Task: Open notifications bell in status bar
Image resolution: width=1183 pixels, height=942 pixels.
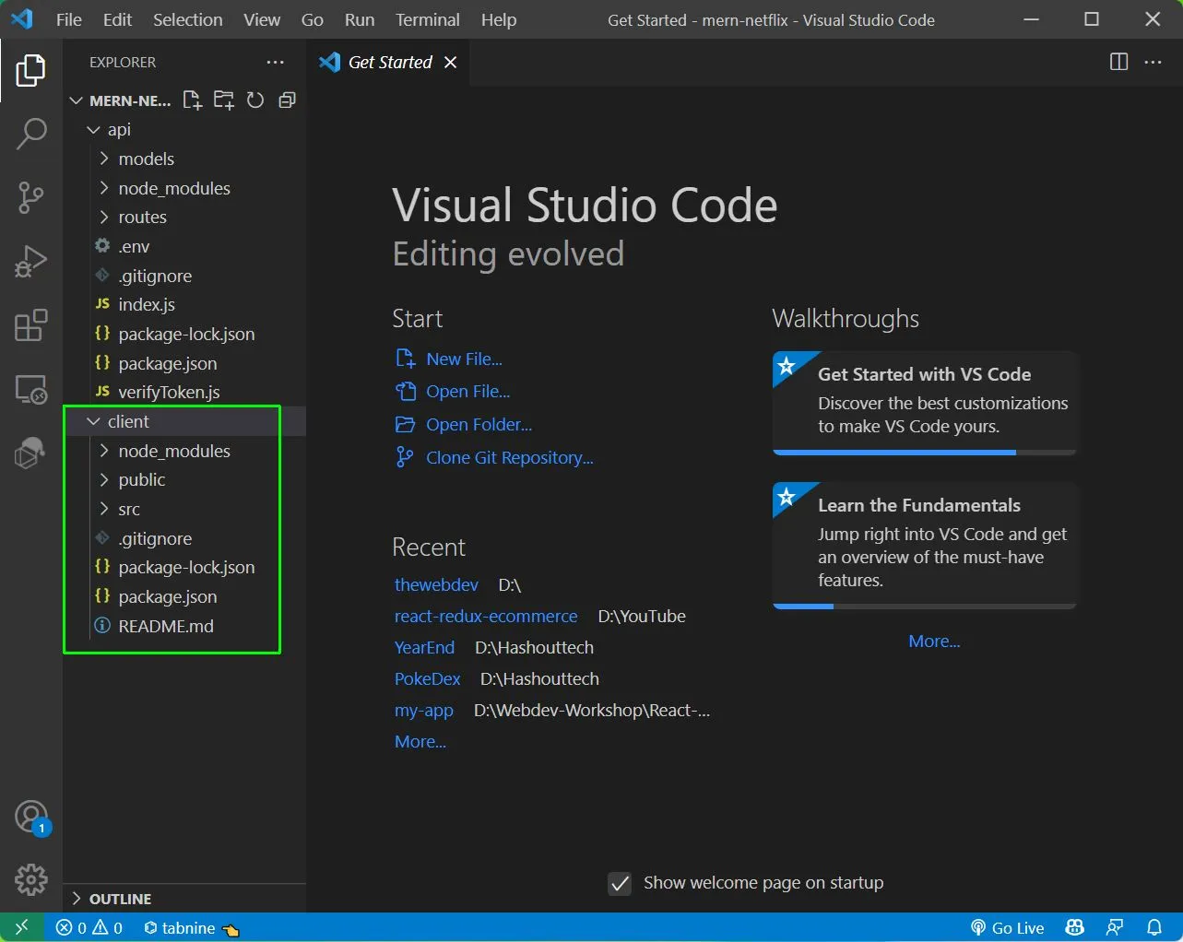Action: (x=1153, y=928)
